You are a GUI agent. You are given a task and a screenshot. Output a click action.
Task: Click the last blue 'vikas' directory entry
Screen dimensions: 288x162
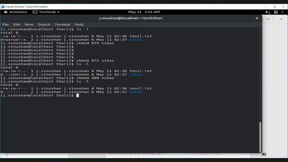click(x=136, y=92)
